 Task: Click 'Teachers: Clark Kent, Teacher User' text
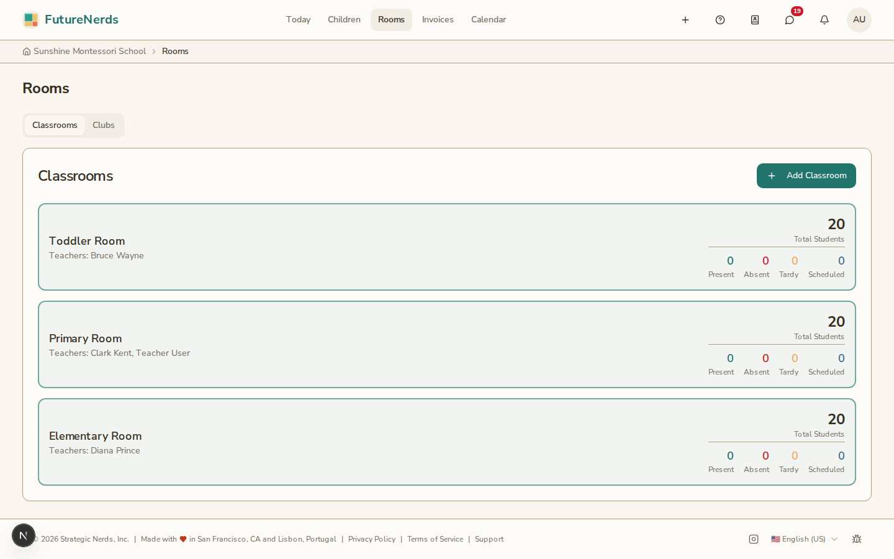(x=119, y=353)
